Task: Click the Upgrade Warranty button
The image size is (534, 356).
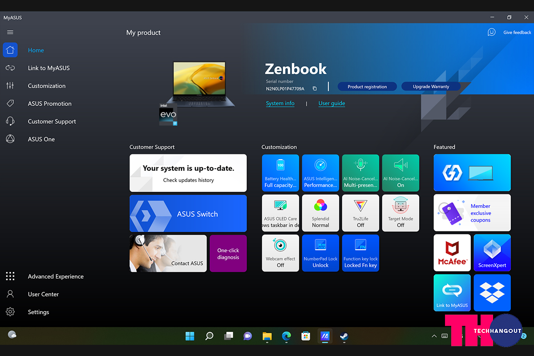Action: point(431,86)
